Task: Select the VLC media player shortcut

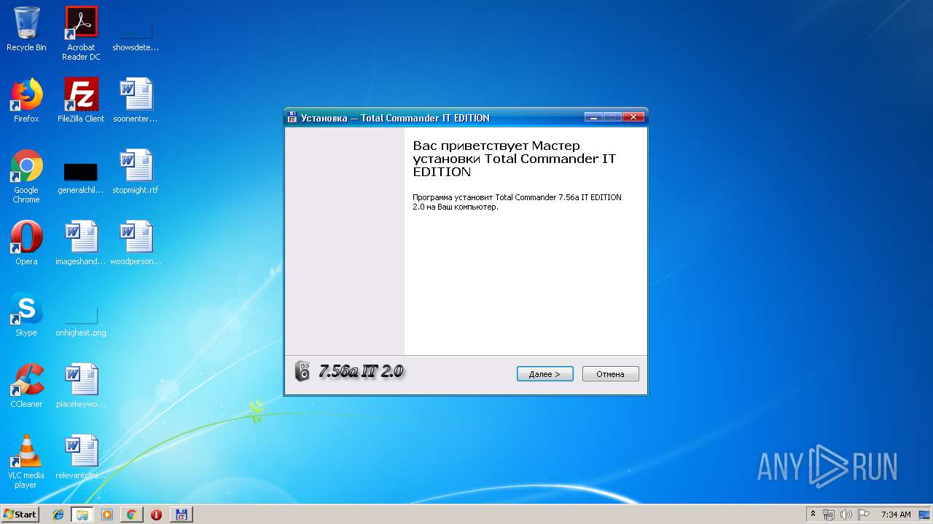Action: coord(26,461)
